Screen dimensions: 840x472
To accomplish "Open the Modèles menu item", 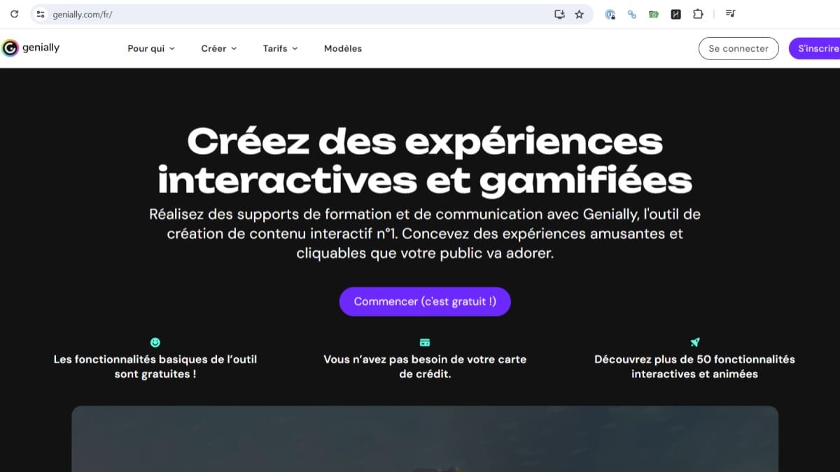I will pyautogui.click(x=343, y=48).
